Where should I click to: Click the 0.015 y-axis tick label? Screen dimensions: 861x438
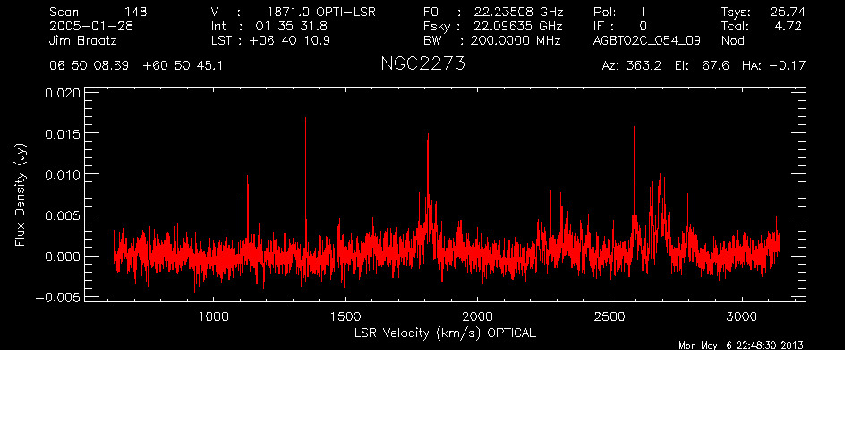coord(63,134)
